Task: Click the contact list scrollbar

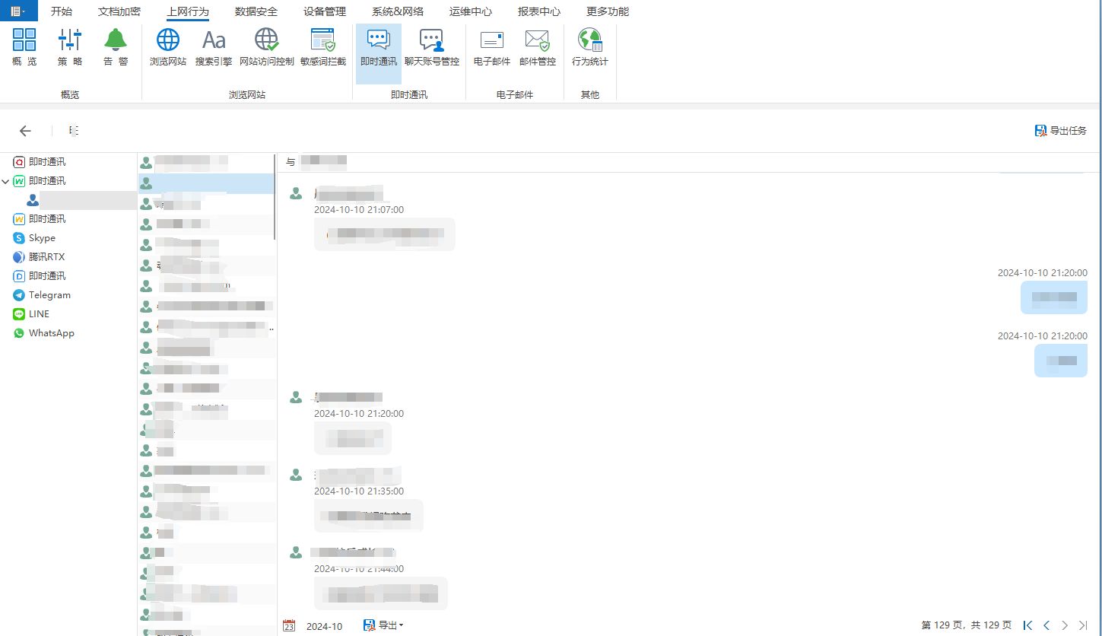Action: coord(275,196)
